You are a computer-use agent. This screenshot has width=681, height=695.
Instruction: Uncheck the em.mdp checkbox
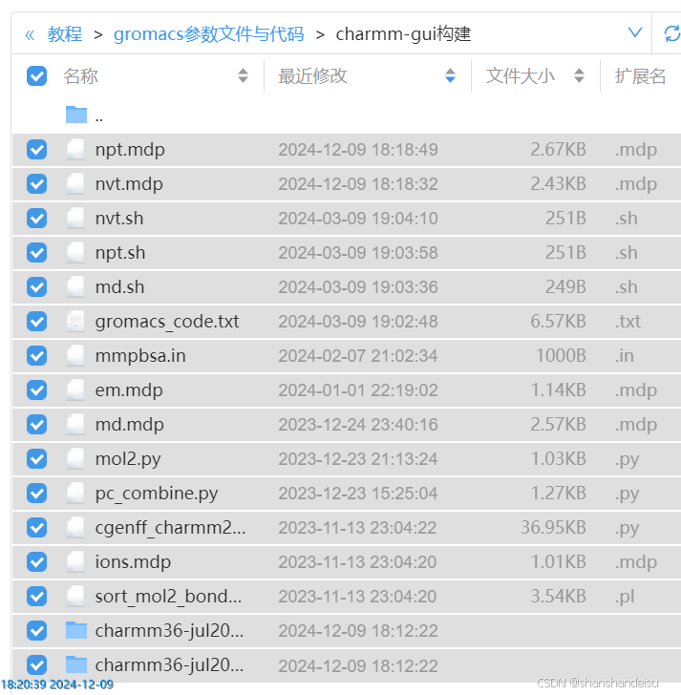(x=37, y=390)
